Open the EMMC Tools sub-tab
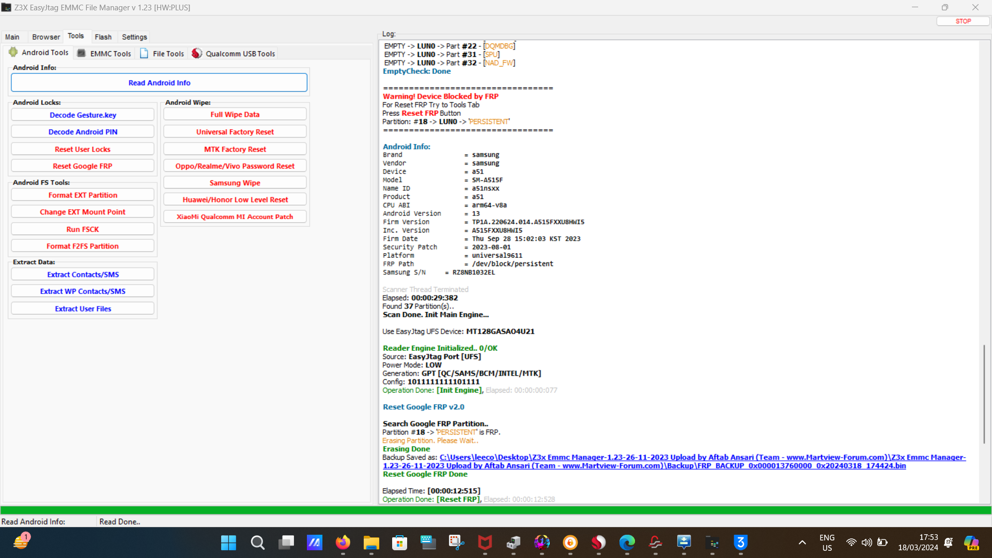The height and width of the screenshot is (558, 992). tap(104, 53)
